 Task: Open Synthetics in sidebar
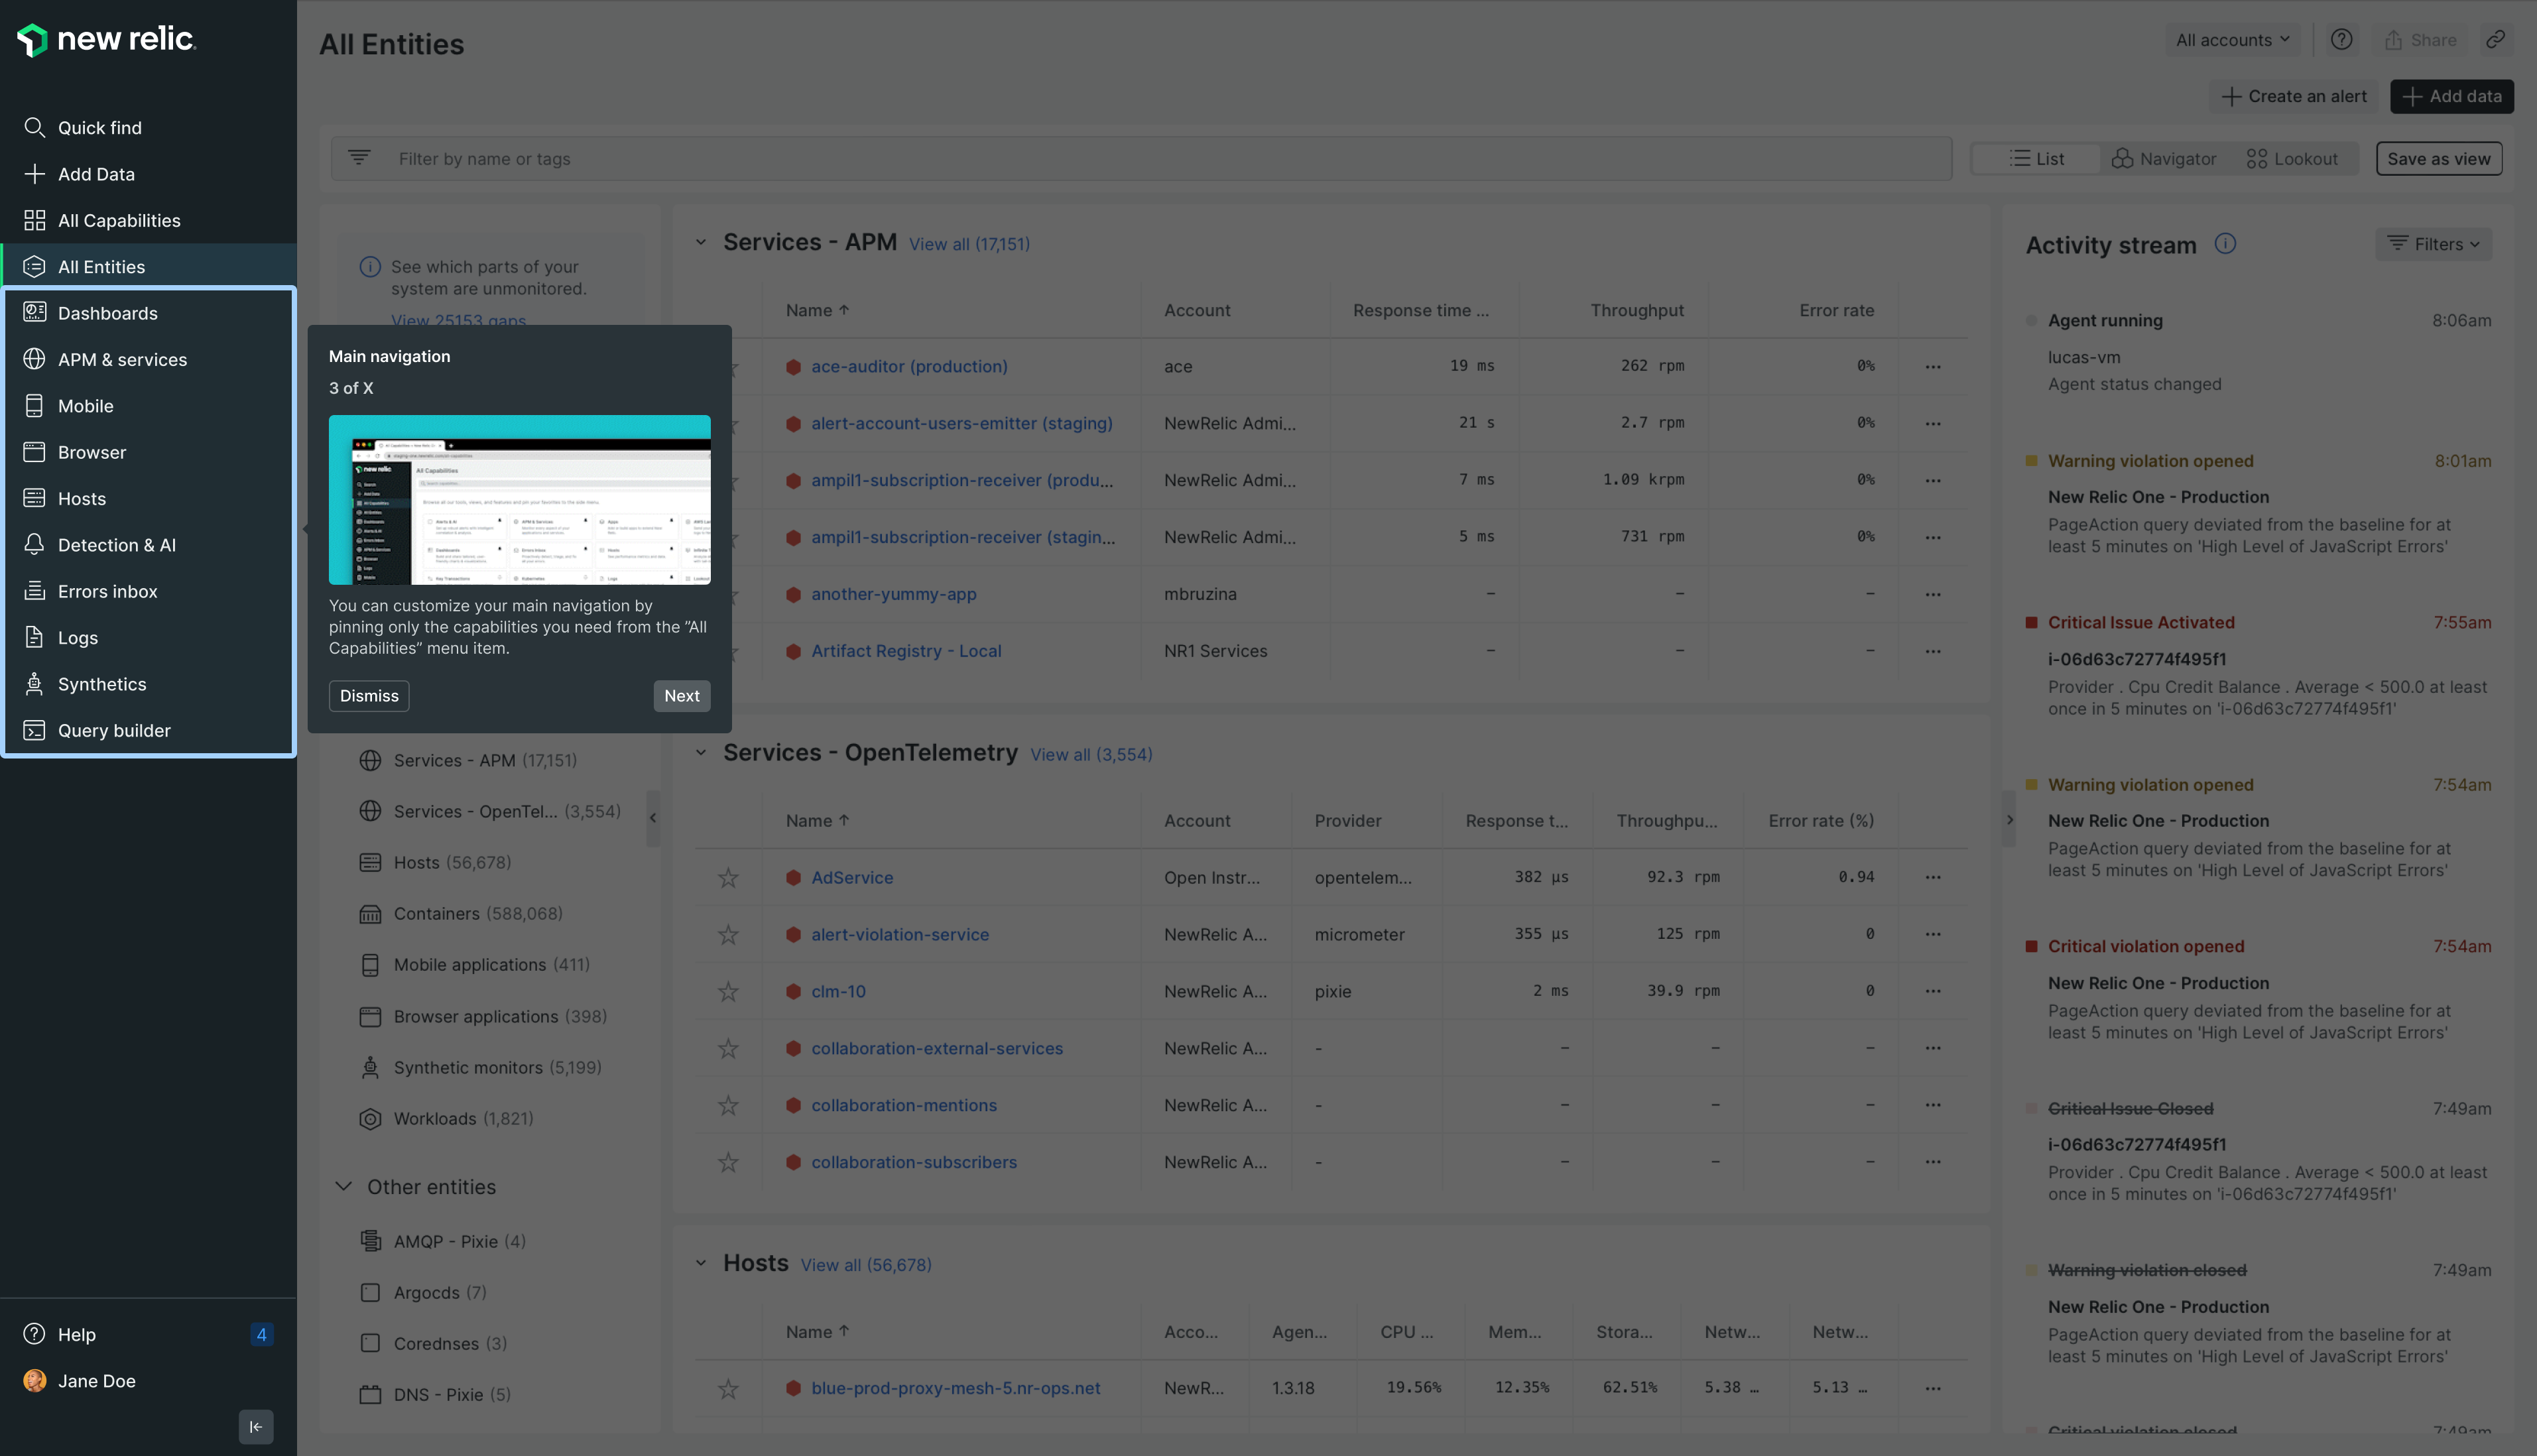coord(148,684)
